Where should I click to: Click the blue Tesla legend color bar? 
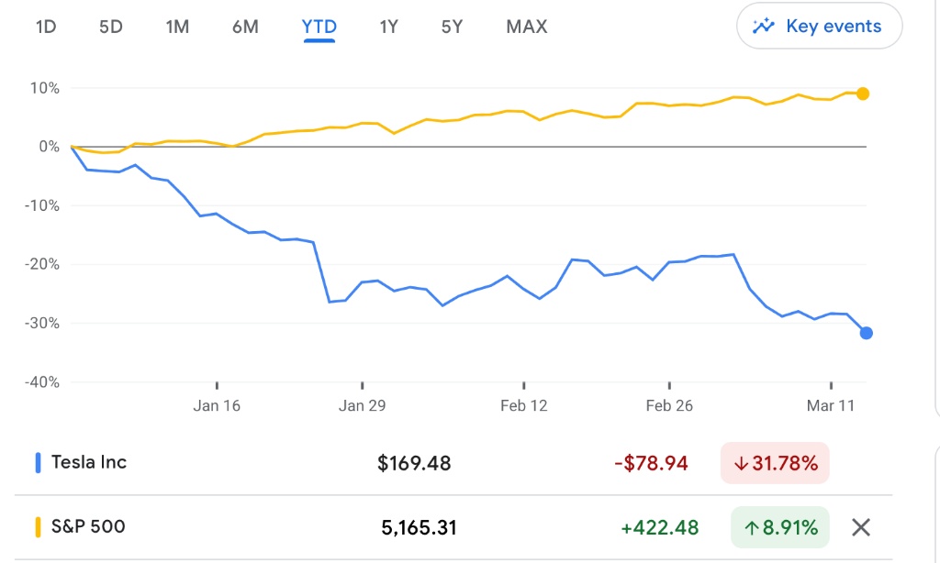tap(39, 463)
